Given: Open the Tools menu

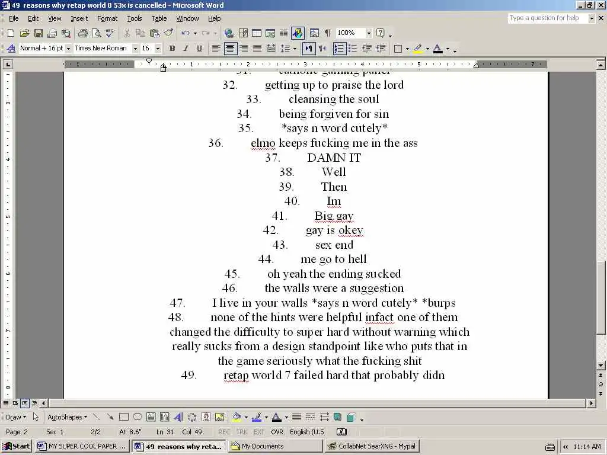Looking at the screenshot, I should (x=135, y=18).
